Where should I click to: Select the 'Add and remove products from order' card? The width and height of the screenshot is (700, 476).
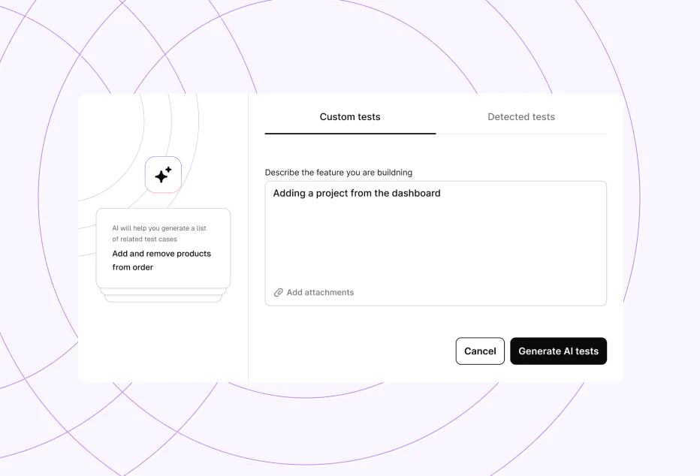click(164, 248)
